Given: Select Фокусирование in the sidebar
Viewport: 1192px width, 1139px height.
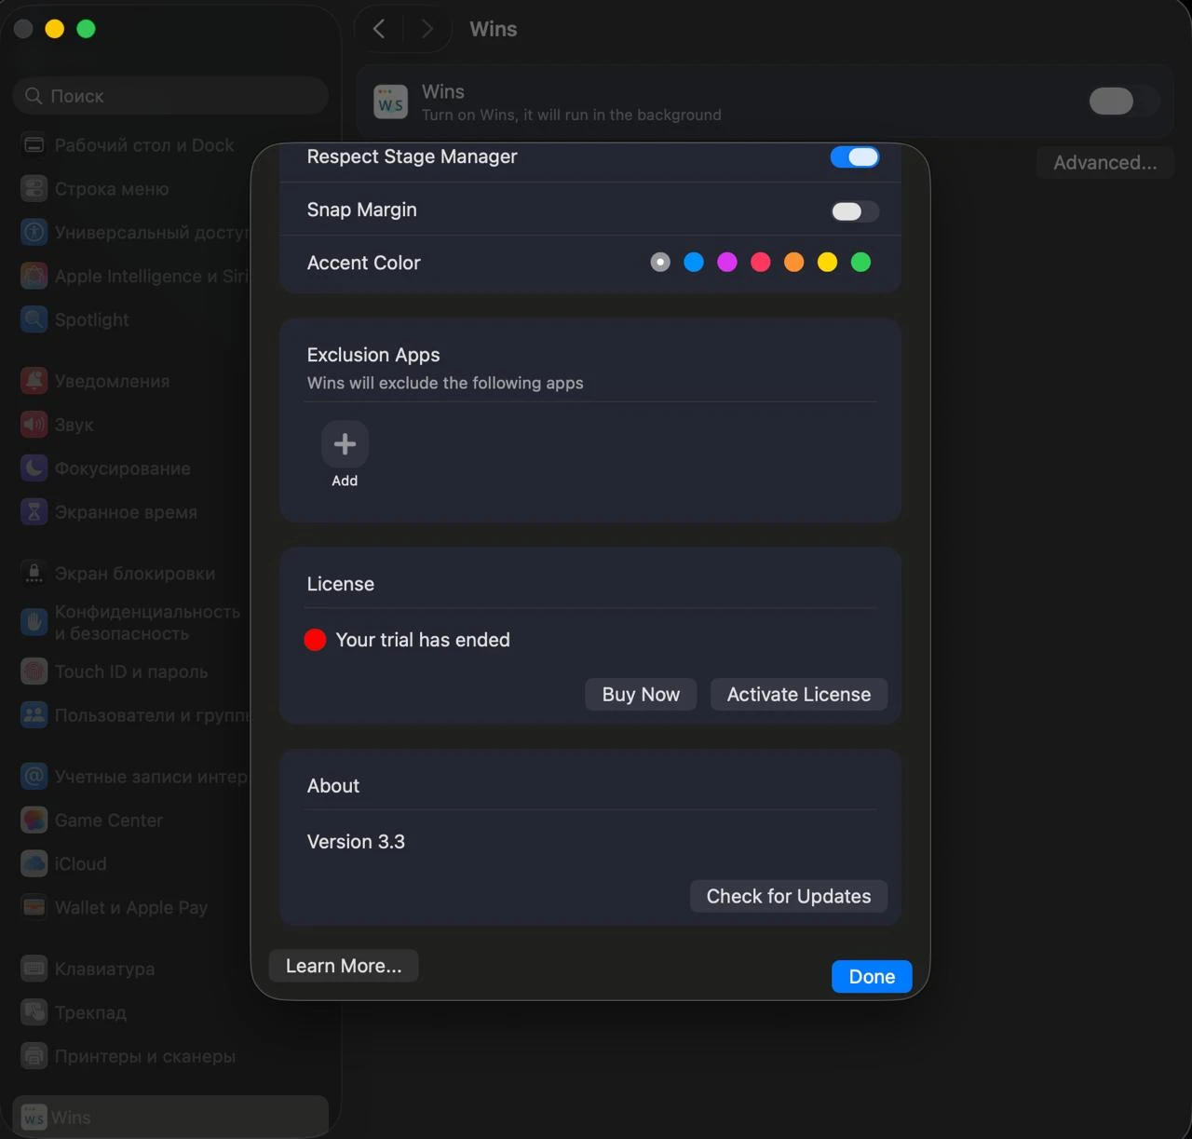Looking at the screenshot, I should click(x=123, y=468).
